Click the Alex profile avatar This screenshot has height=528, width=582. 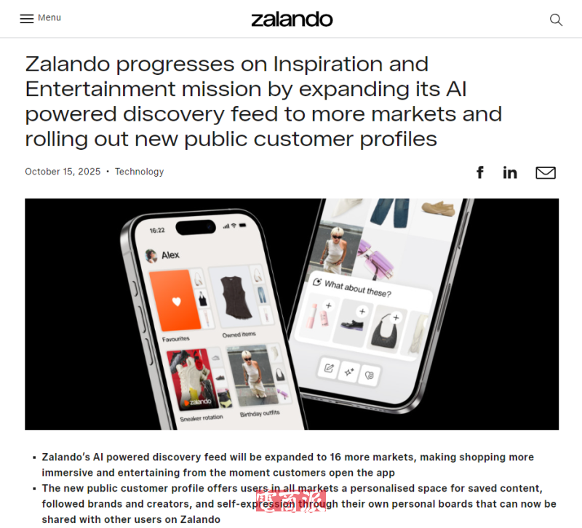coord(151,256)
